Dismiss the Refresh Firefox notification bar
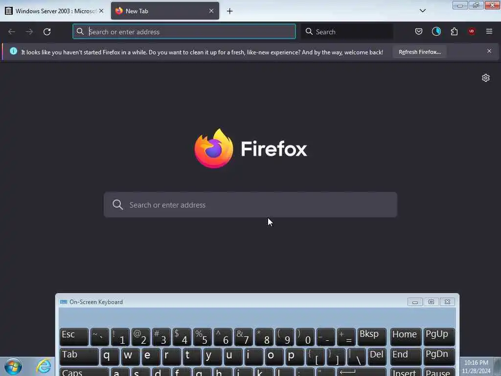501x376 pixels. point(489,51)
